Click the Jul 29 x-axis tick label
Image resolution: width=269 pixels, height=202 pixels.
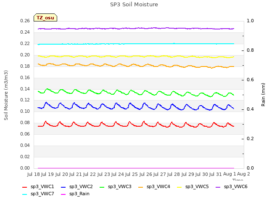[x=187, y=174]
